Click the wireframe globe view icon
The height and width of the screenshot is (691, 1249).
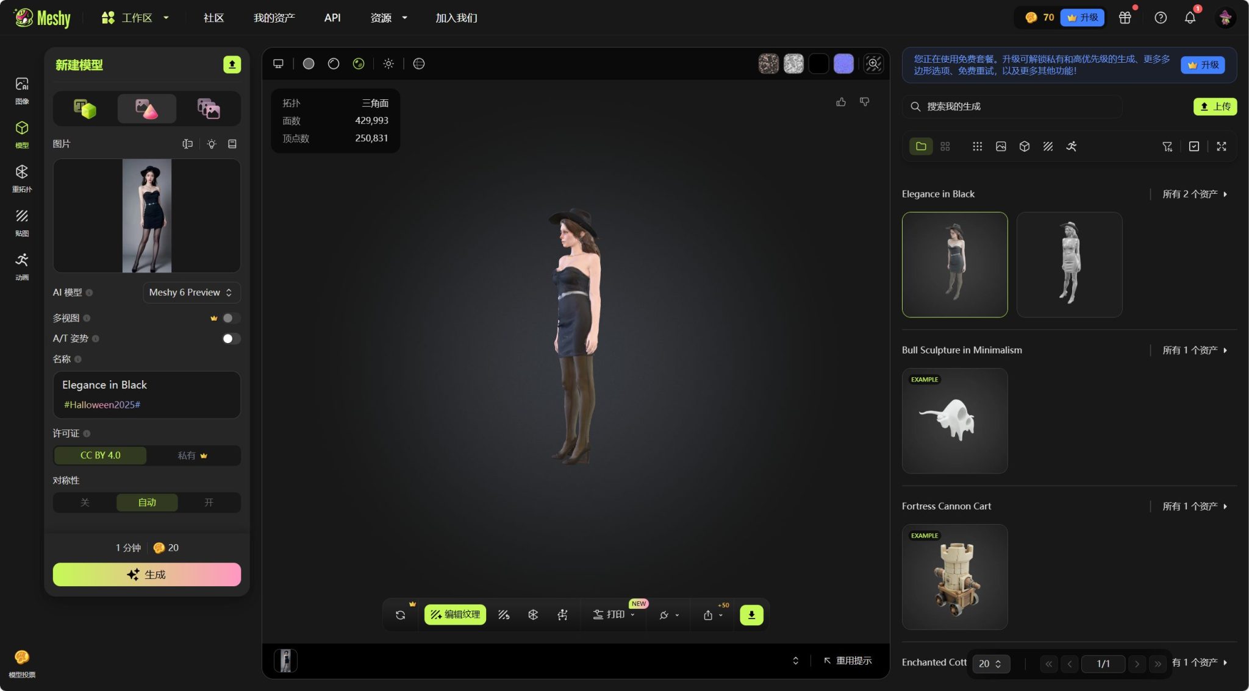[x=419, y=63]
